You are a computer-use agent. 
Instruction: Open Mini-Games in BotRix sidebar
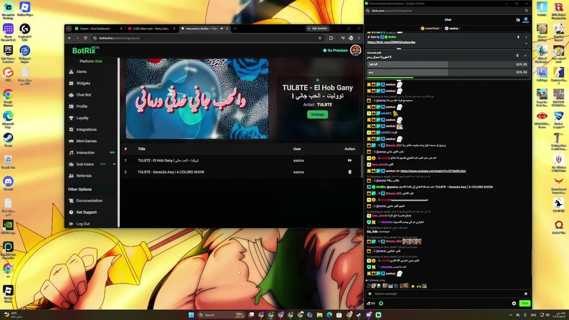[x=86, y=141]
